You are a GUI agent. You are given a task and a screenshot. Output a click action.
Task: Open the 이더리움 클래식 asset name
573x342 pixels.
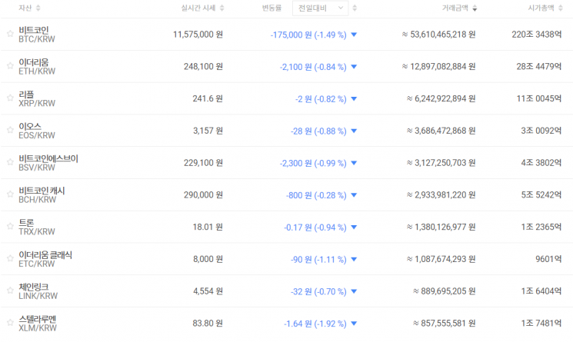(x=45, y=255)
